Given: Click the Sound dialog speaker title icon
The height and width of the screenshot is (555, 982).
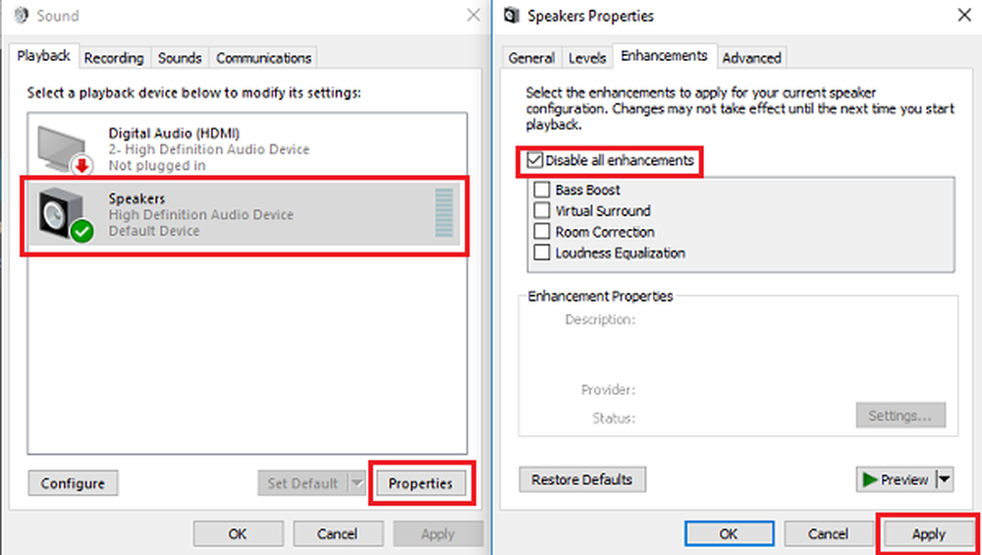Looking at the screenshot, I should coord(21,16).
